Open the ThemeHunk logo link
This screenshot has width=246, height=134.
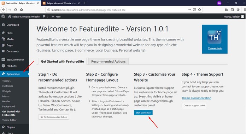tap(215, 39)
